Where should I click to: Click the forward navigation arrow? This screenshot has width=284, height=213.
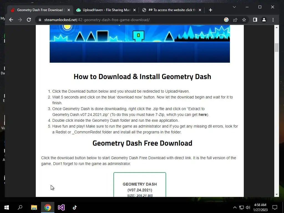click(20, 20)
